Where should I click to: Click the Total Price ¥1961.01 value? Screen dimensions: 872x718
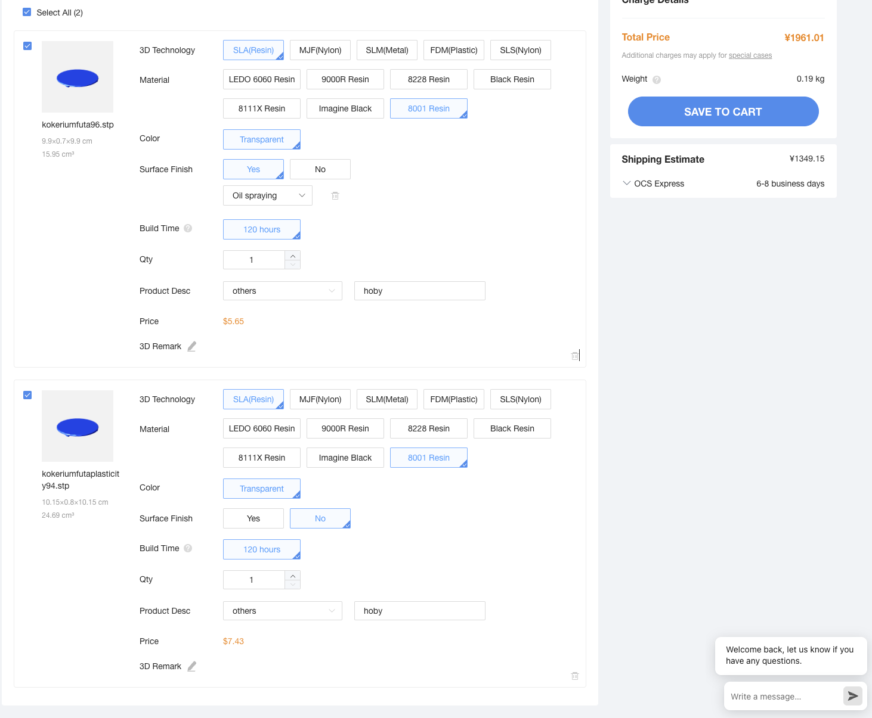[804, 38]
